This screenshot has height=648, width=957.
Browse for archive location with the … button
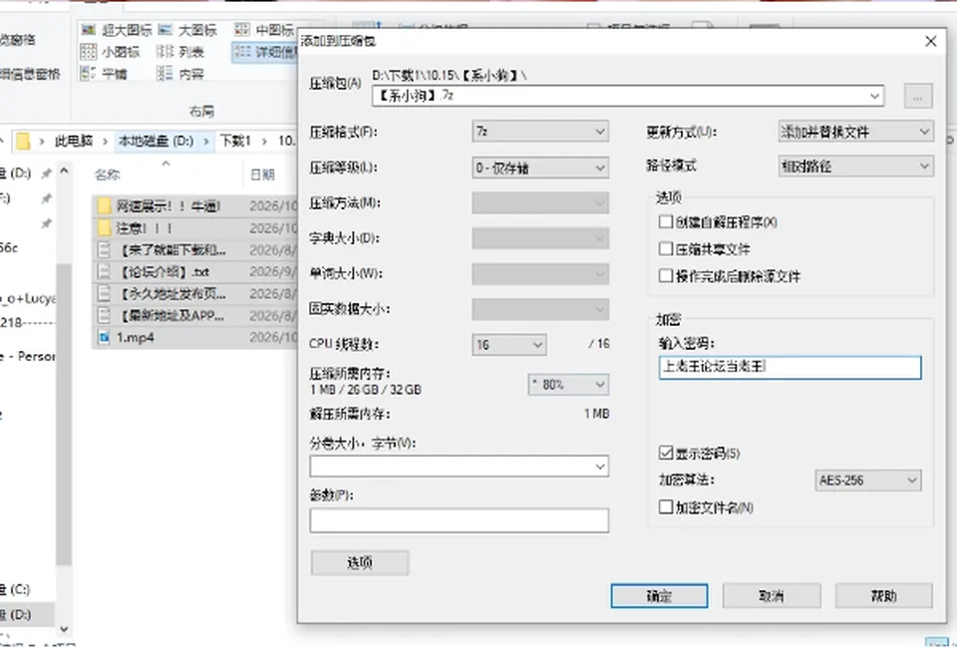click(918, 96)
